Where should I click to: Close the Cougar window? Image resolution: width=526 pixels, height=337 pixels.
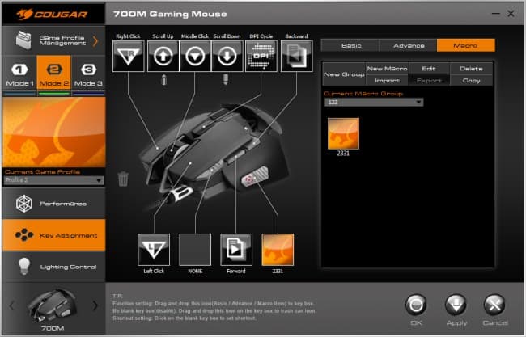click(x=511, y=14)
